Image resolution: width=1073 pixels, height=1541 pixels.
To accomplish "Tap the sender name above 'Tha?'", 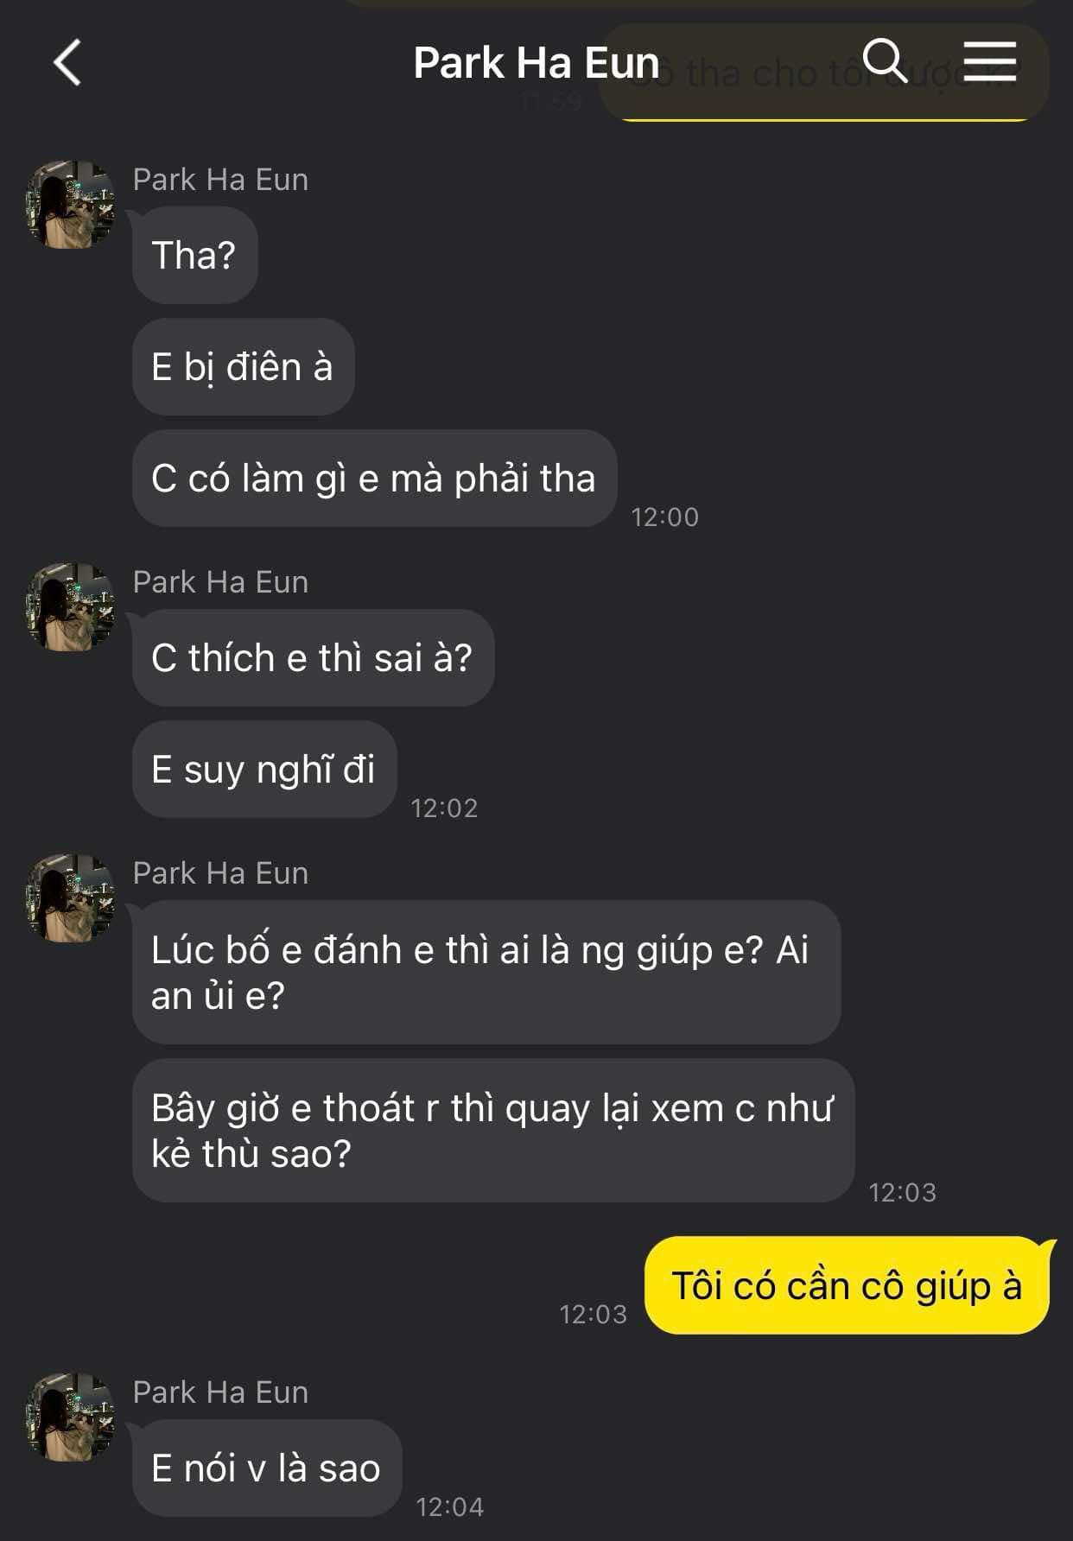I will click(220, 180).
